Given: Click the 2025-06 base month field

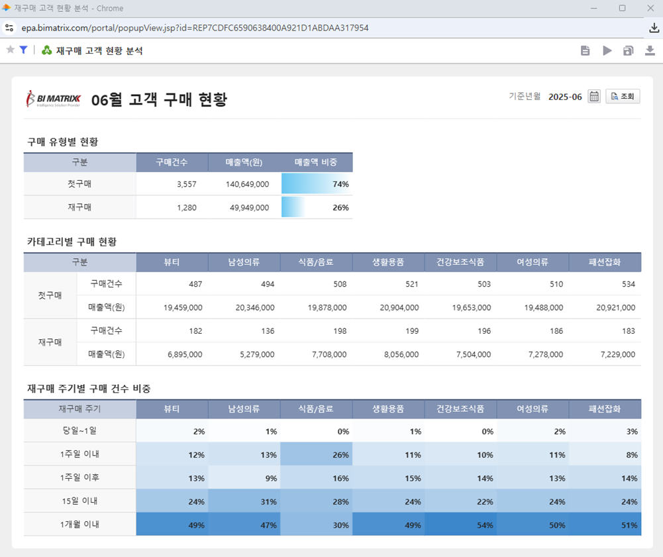Looking at the screenshot, I should [x=565, y=97].
